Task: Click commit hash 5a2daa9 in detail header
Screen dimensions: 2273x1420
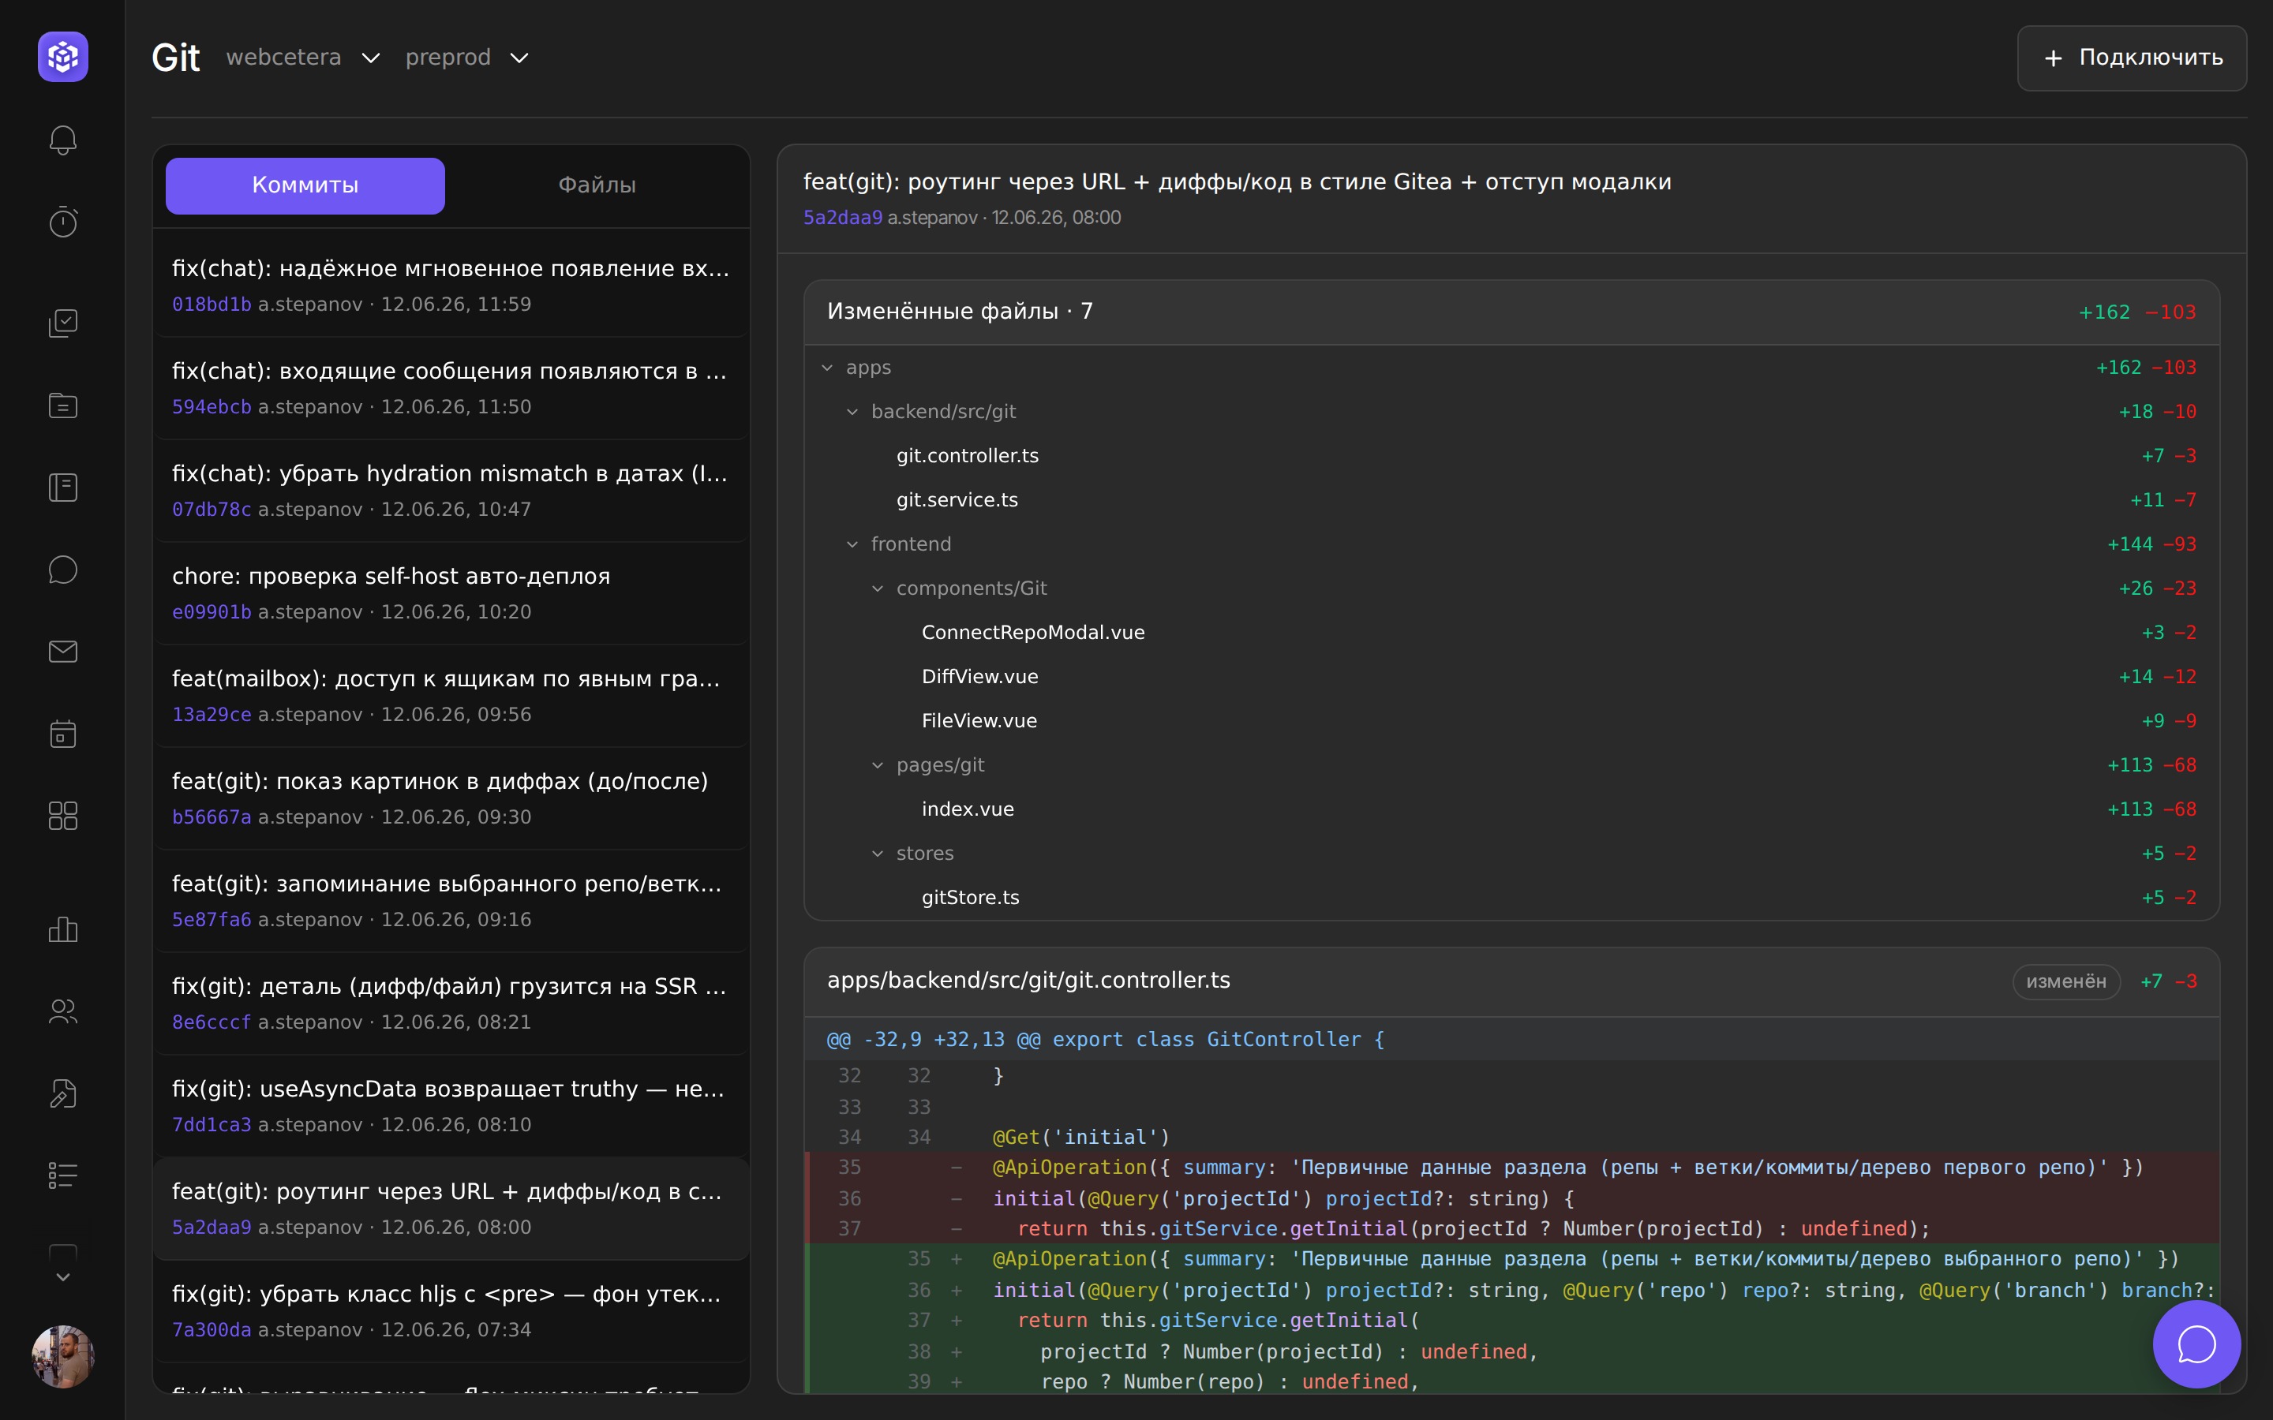Action: point(843,218)
